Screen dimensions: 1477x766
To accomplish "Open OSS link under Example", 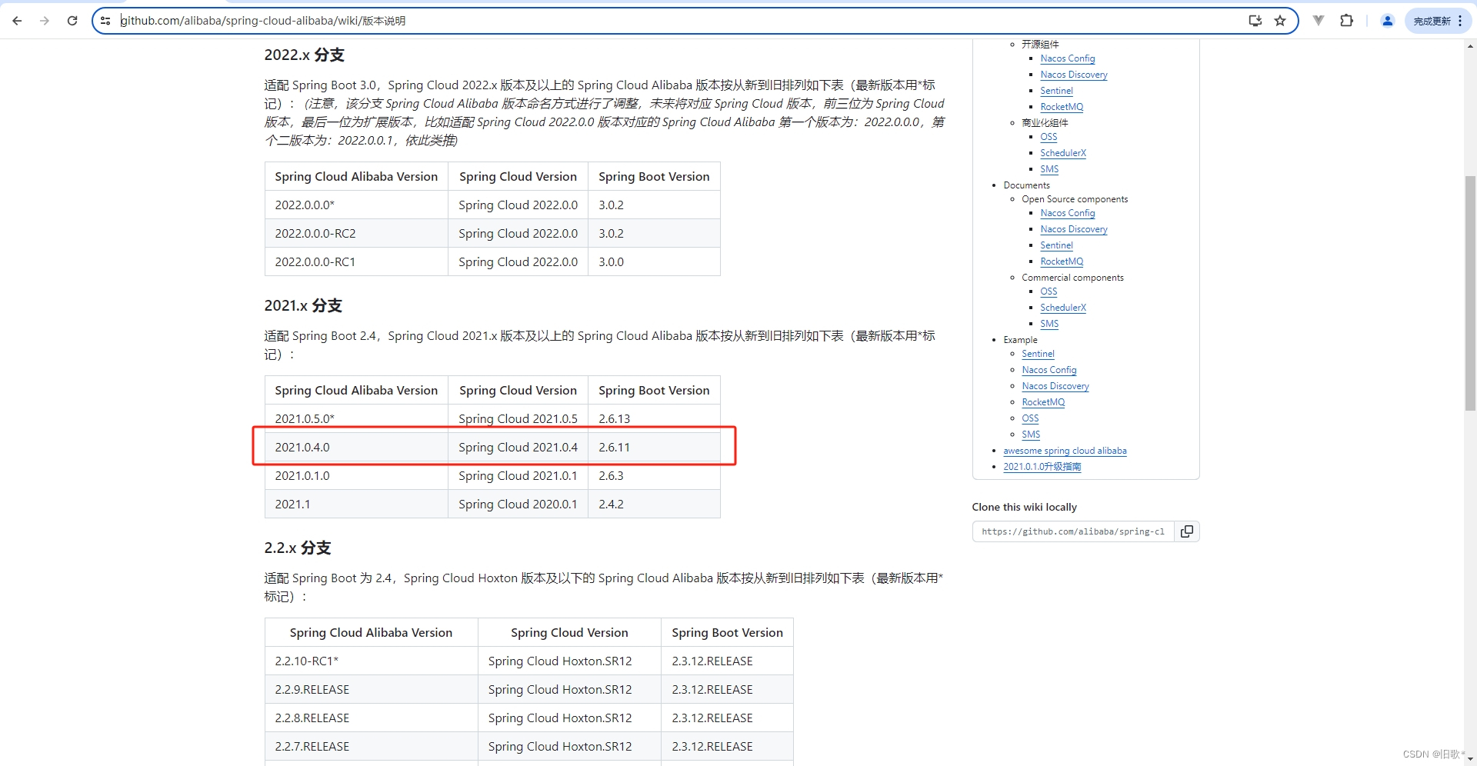I will [x=1030, y=418].
